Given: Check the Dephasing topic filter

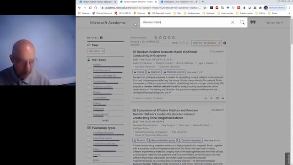Looking at the screenshot, I should coord(89,109).
